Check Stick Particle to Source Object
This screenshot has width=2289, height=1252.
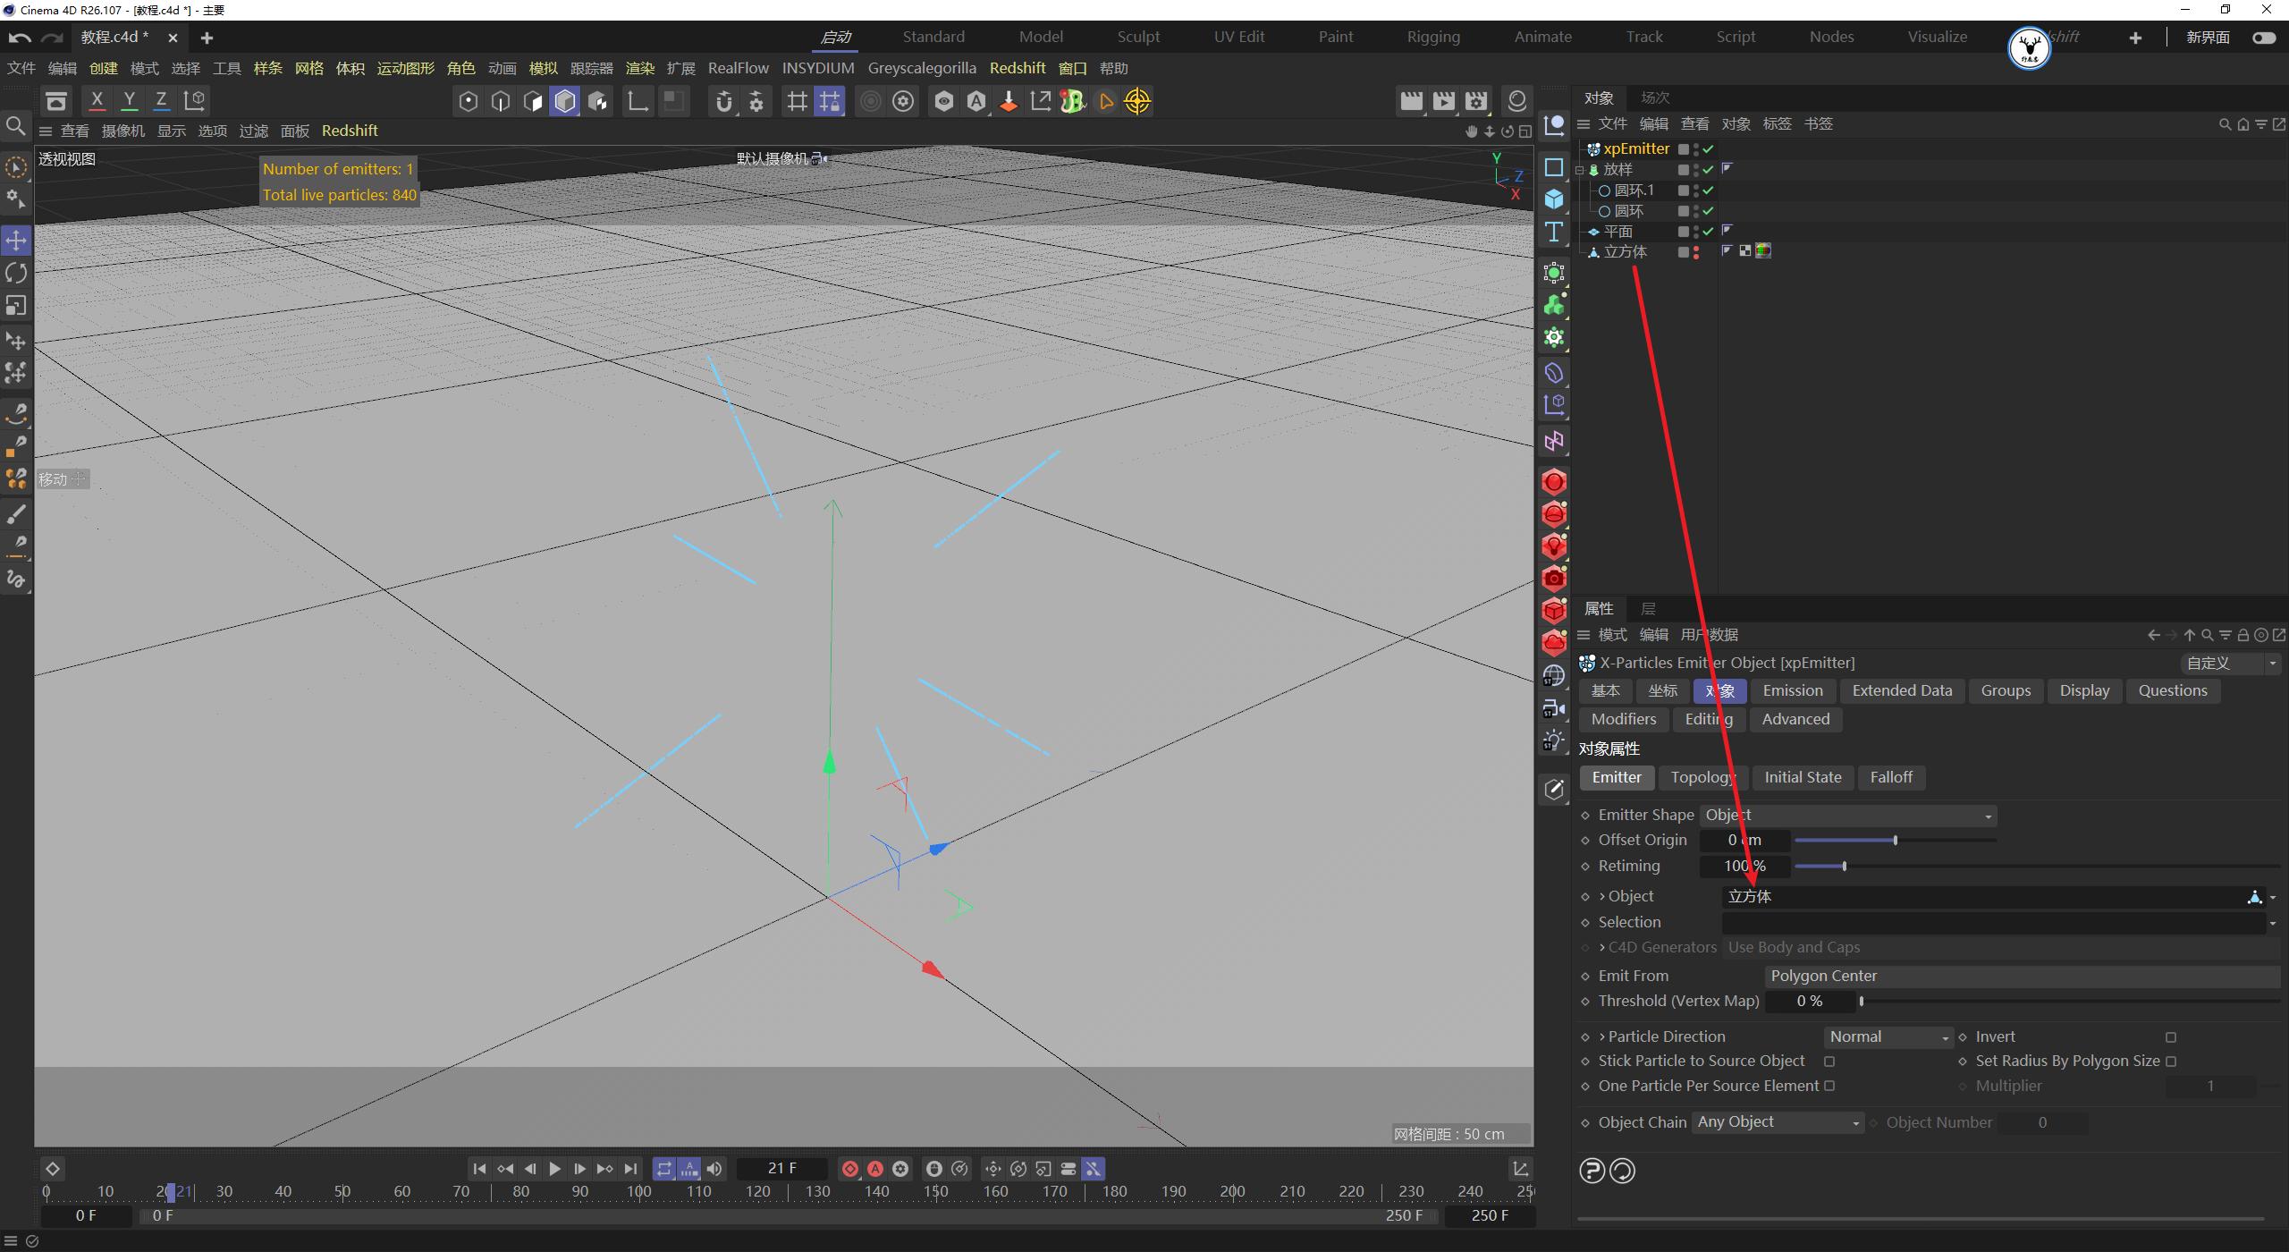1829,1062
